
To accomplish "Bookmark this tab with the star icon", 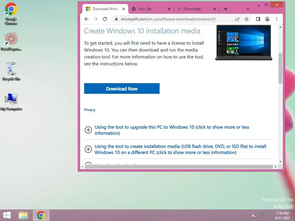I will 247,19.
